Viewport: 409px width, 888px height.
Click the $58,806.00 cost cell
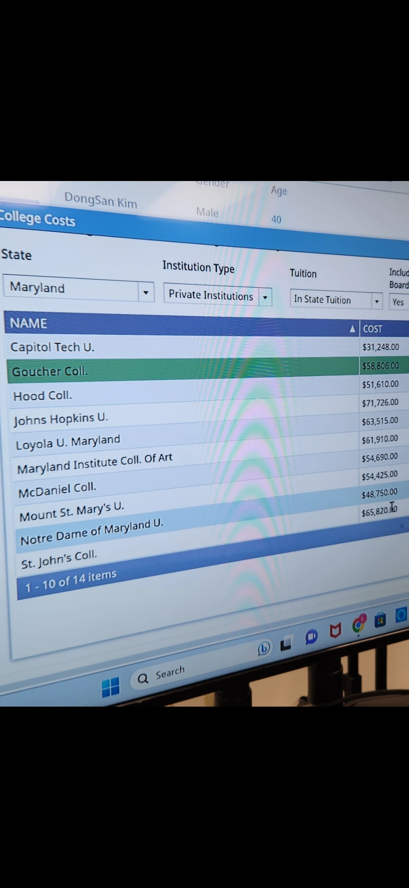click(x=381, y=366)
